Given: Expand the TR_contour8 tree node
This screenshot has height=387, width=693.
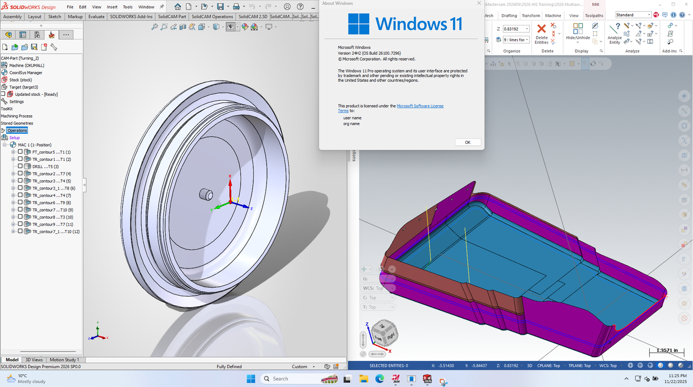Looking at the screenshot, I should click(x=14, y=217).
